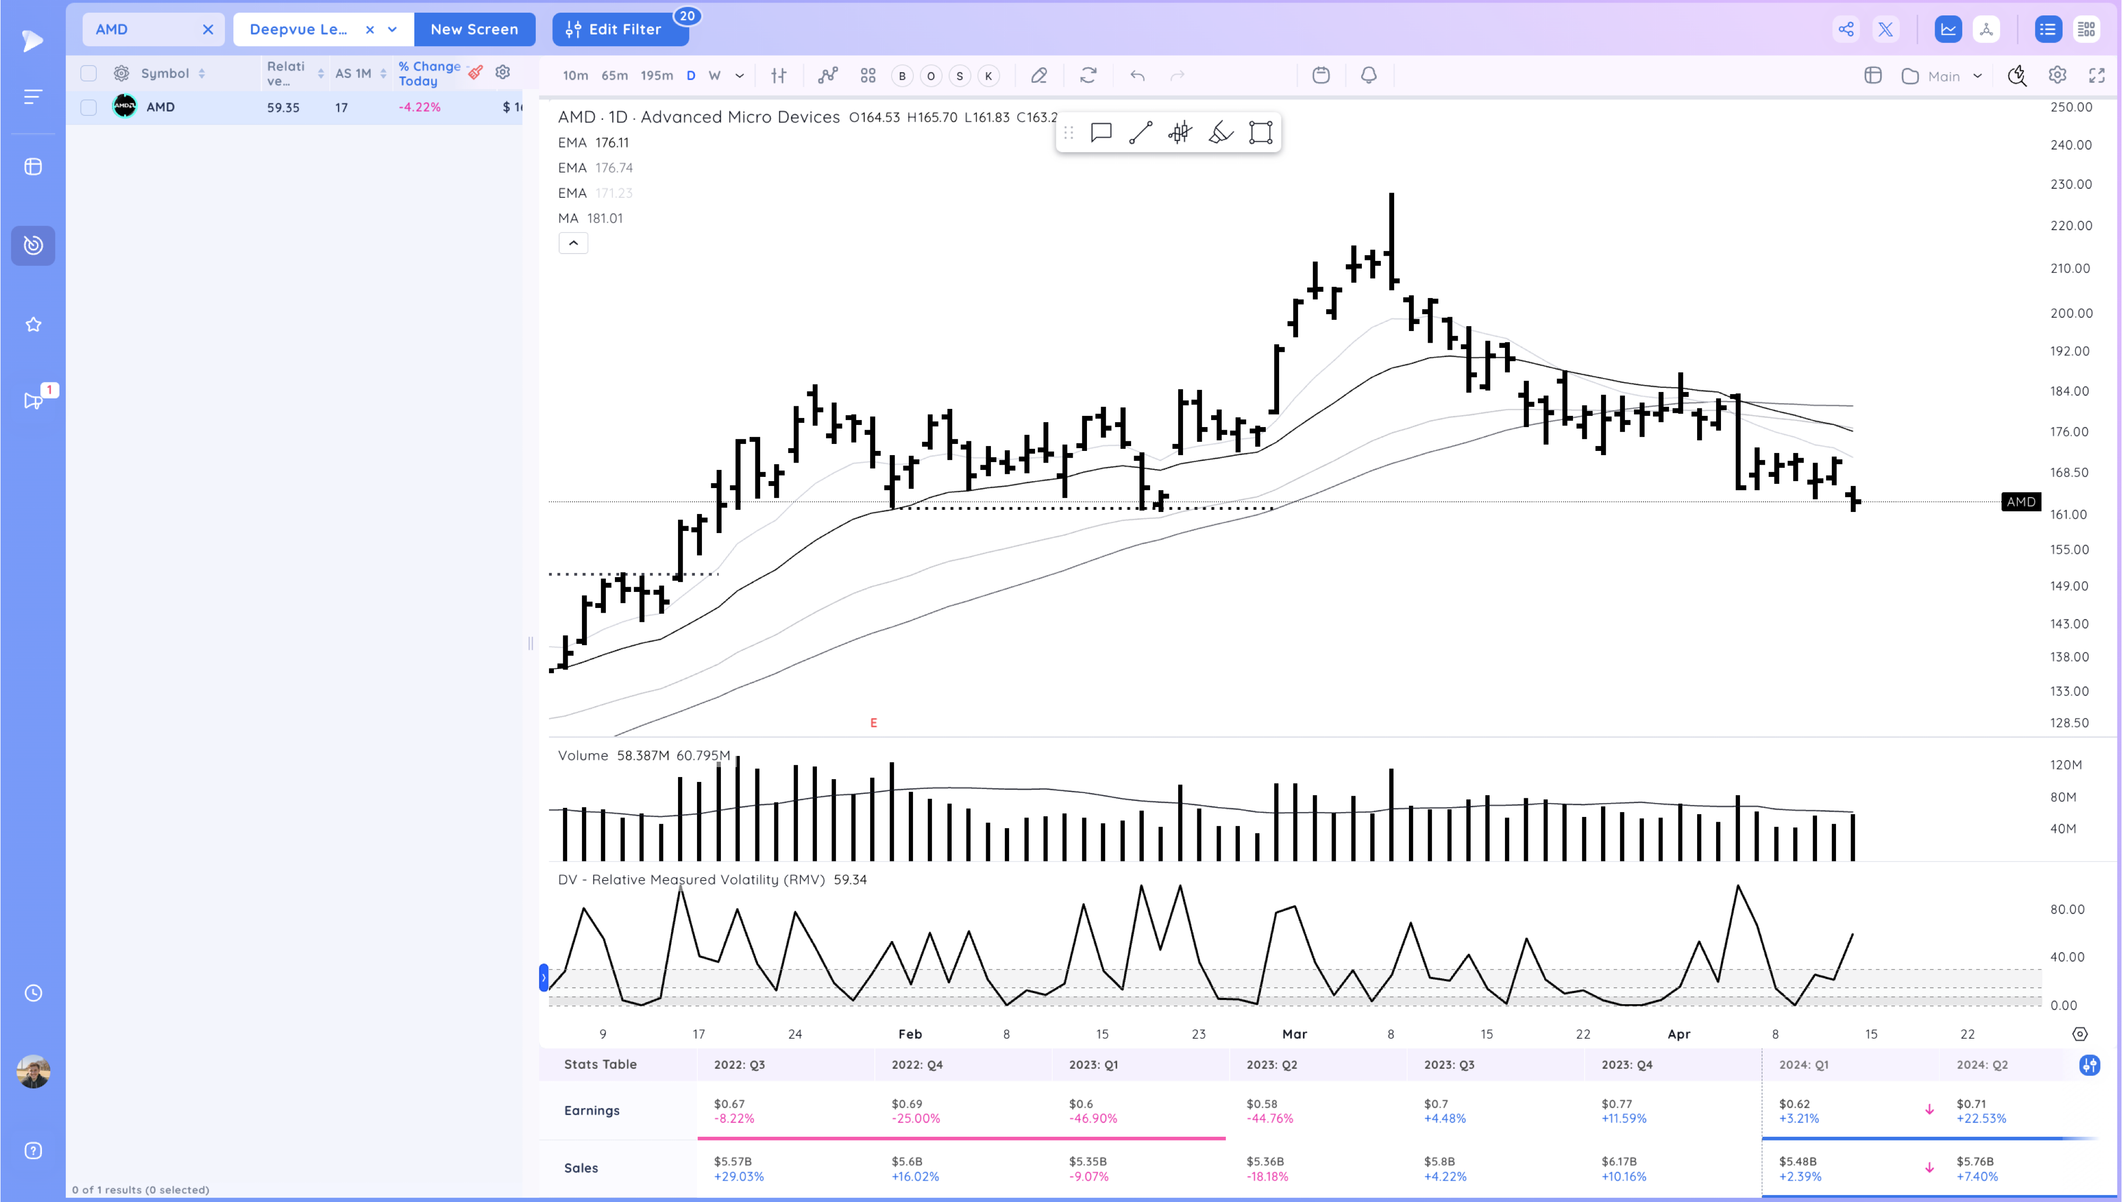This screenshot has width=2122, height=1202.
Task: Click the Deepvue logo in the sidebar
Action: tap(32, 40)
